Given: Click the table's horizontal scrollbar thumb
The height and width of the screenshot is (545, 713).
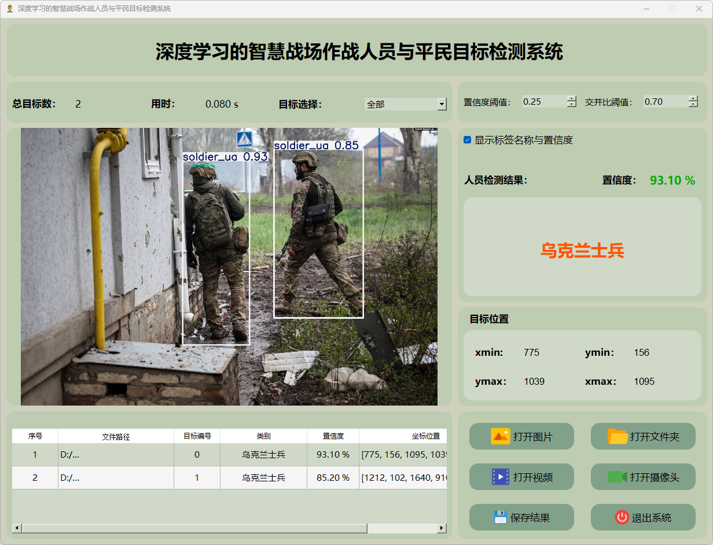Looking at the screenshot, I should 194,528.
